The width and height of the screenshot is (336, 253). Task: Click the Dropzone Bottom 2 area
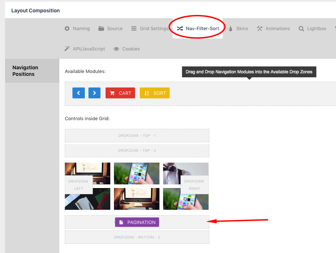(137, 237)
